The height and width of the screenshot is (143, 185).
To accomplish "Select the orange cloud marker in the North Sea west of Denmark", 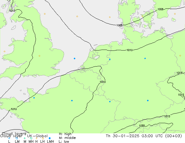I will pos(110,17).
